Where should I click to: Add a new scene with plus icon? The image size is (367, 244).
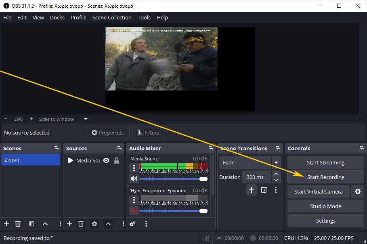6,224
